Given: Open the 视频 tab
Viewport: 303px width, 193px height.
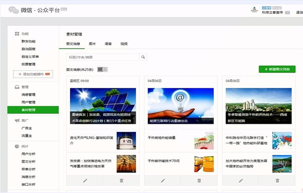Looking at the screenshot, I should [124, 44].
